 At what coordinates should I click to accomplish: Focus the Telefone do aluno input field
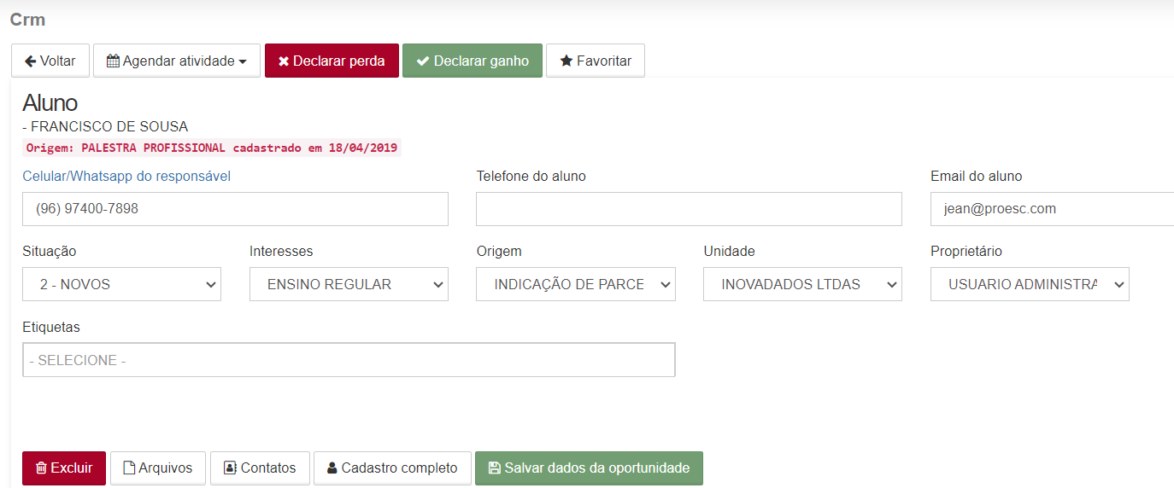point(689,209)
